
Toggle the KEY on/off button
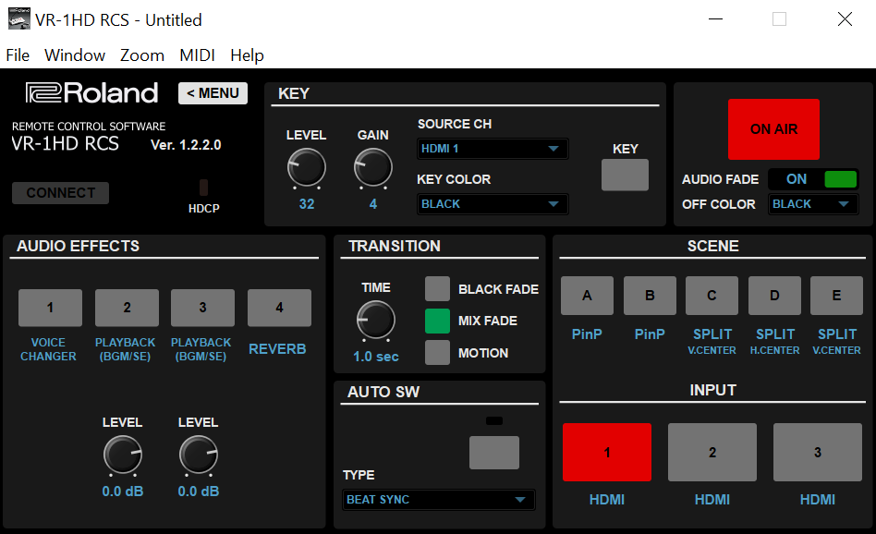626,175
